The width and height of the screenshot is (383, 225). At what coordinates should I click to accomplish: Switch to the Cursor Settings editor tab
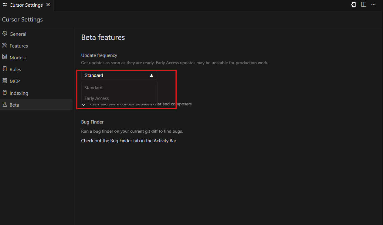26,5
